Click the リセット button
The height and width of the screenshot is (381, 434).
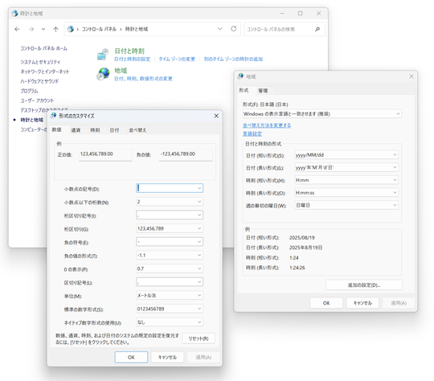pyautogui.click(x=199, y=338)
